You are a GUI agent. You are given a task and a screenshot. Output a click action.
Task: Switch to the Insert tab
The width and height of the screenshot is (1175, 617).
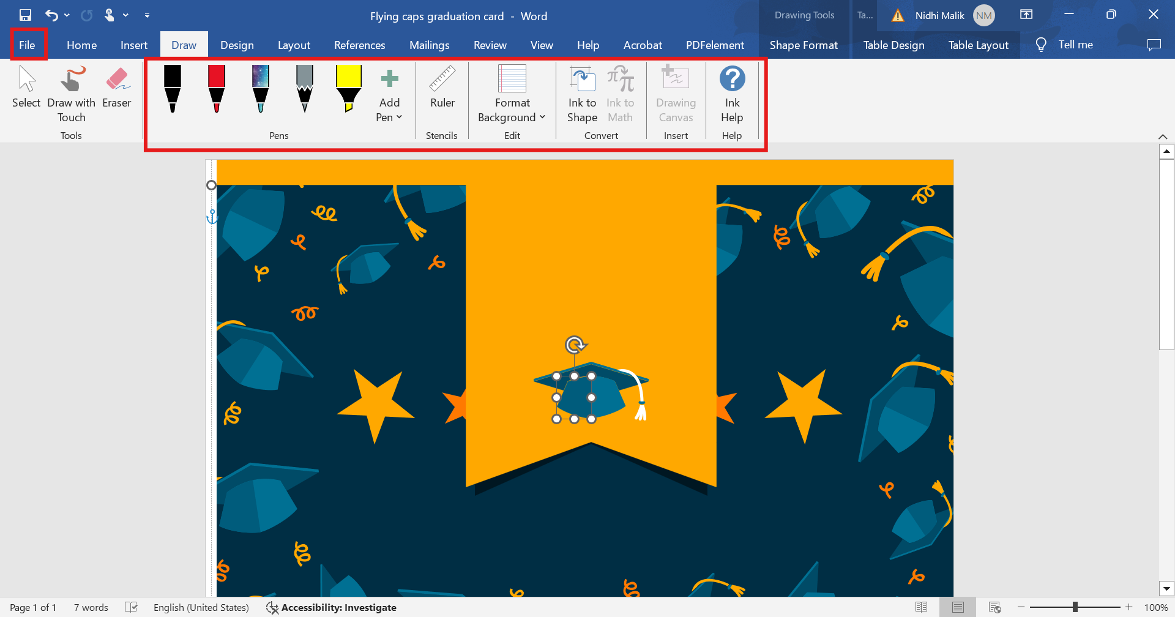tap(134, 45)
